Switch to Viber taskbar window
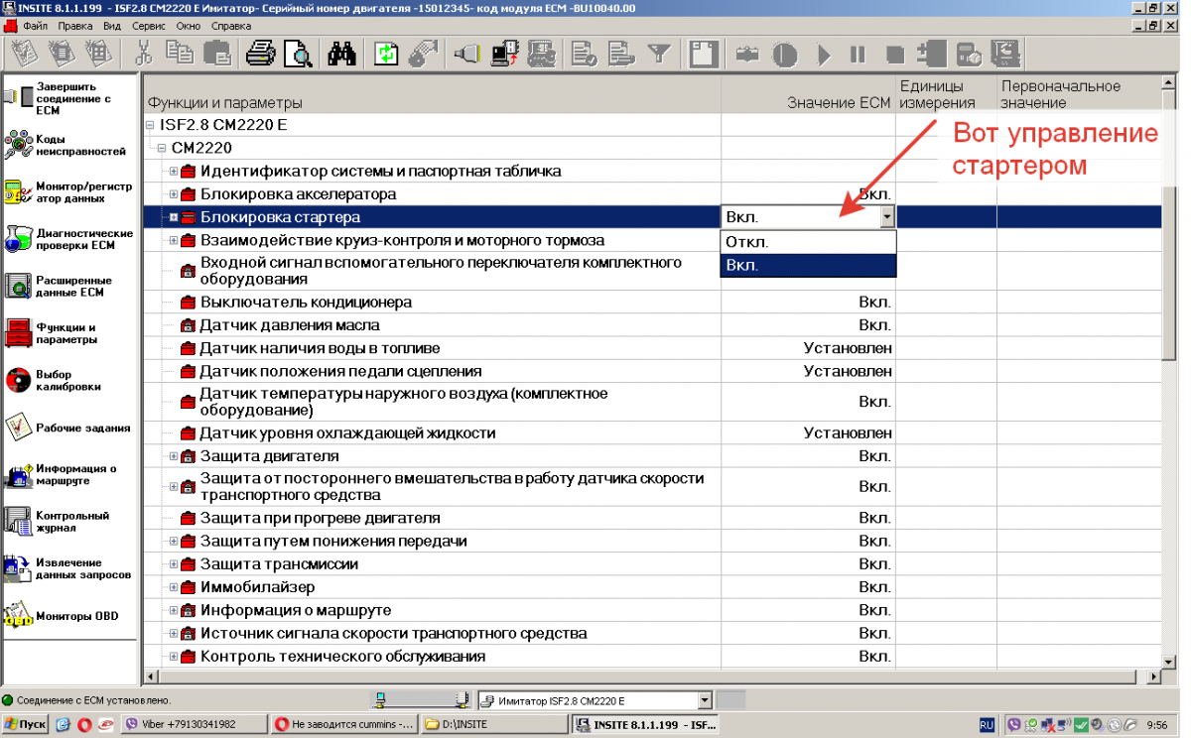The image size is (1191, 738). click(x=194, y=724)
